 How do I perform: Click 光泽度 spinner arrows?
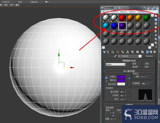point(126,96)
